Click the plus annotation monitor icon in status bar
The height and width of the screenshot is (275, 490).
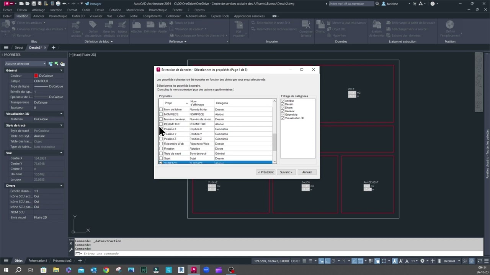(x=433, y=261)
